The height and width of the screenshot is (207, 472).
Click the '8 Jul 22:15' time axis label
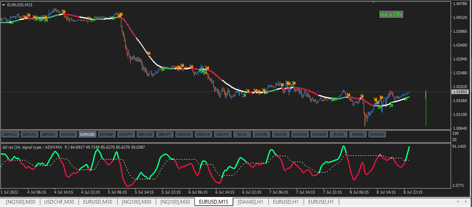(x=413, y=192)
